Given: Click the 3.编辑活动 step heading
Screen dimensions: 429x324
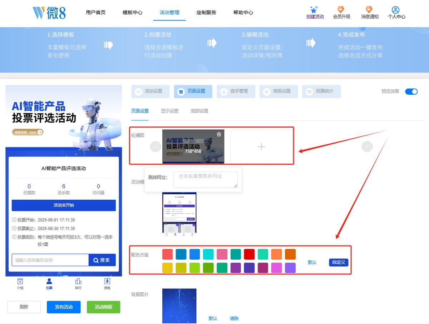Looking at the screenshot, I should point(255,35).
